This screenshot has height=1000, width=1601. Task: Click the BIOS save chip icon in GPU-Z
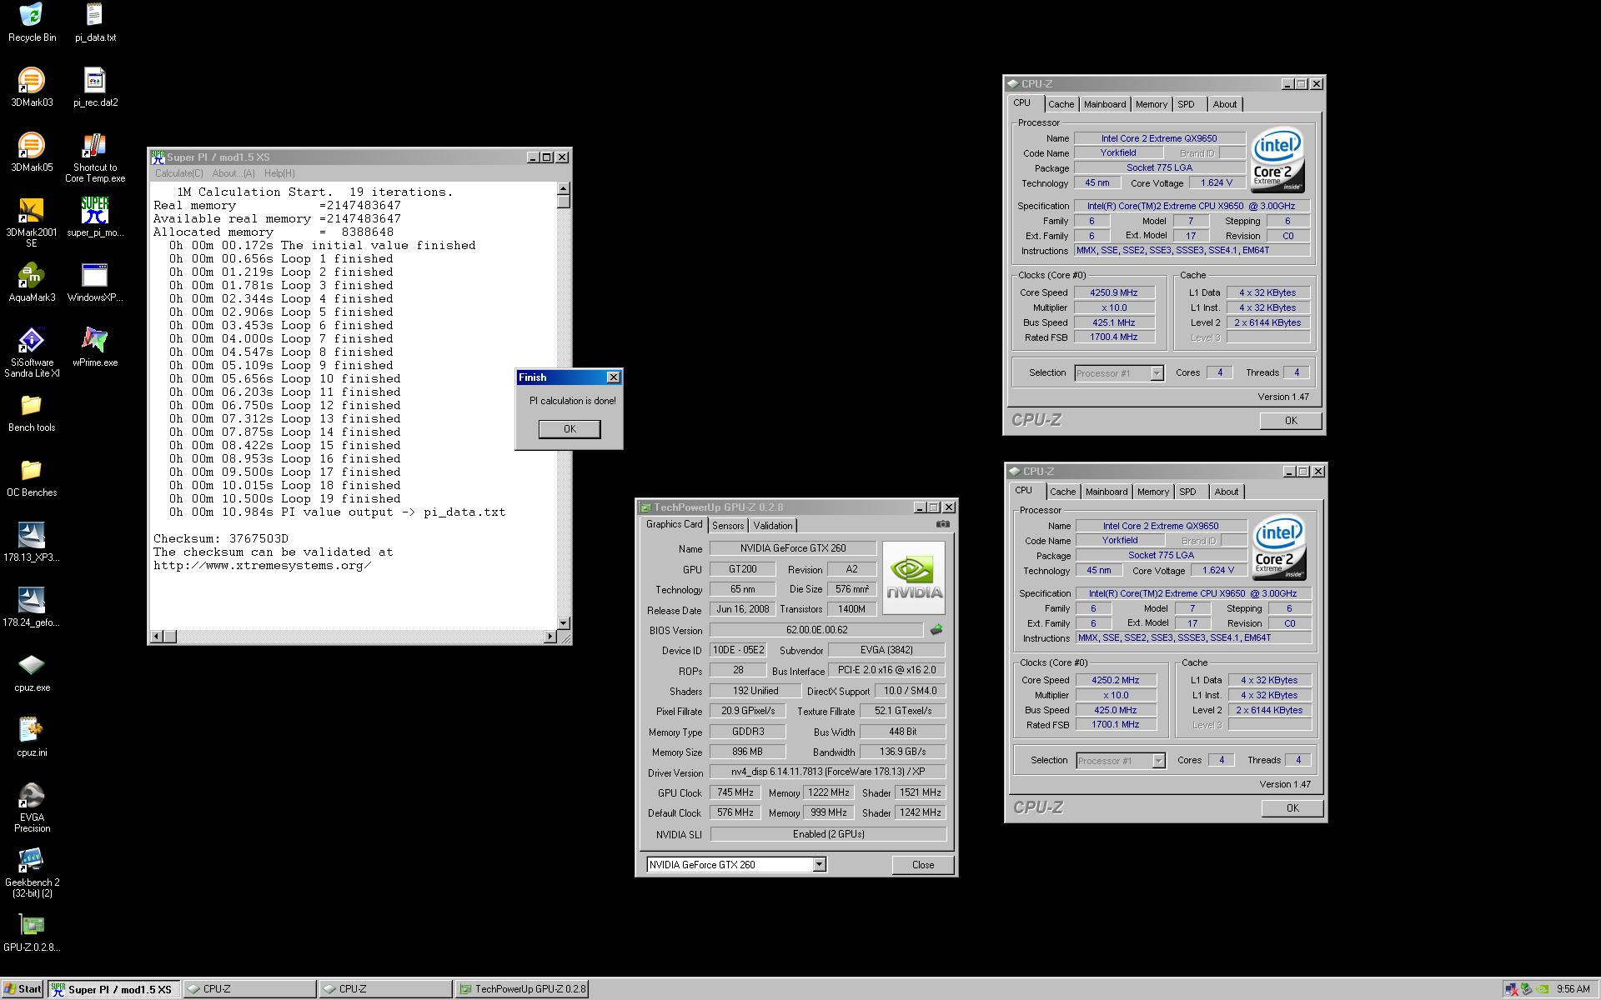pos(936,630)
